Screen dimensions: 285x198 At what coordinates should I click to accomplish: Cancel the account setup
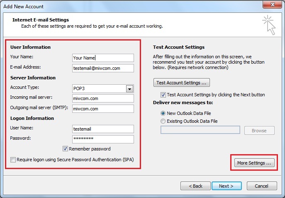tap(262, 186)
